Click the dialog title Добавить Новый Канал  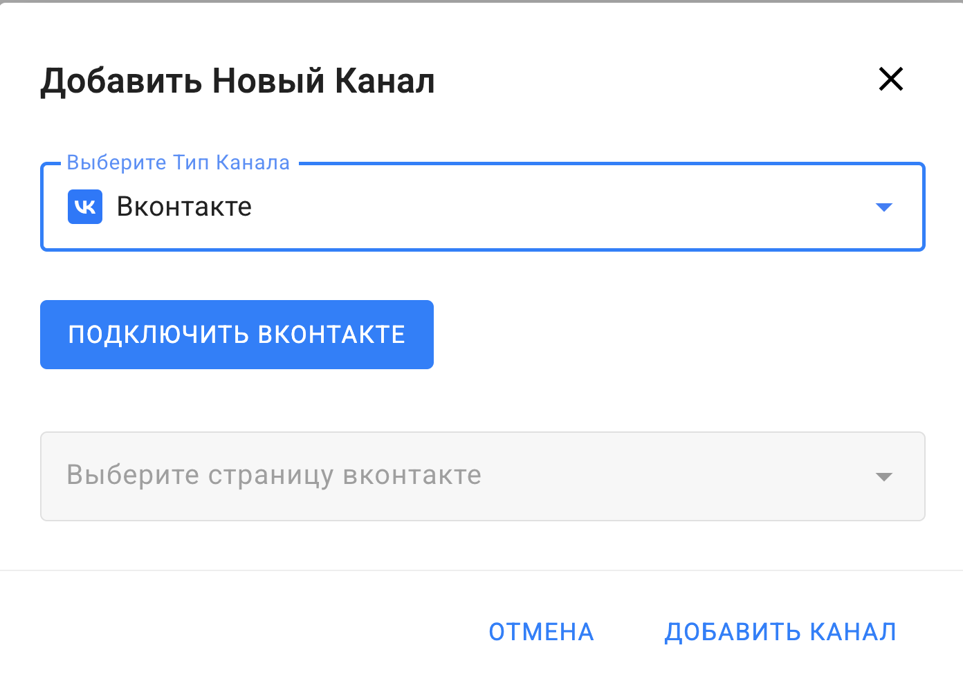click(237, 81)
